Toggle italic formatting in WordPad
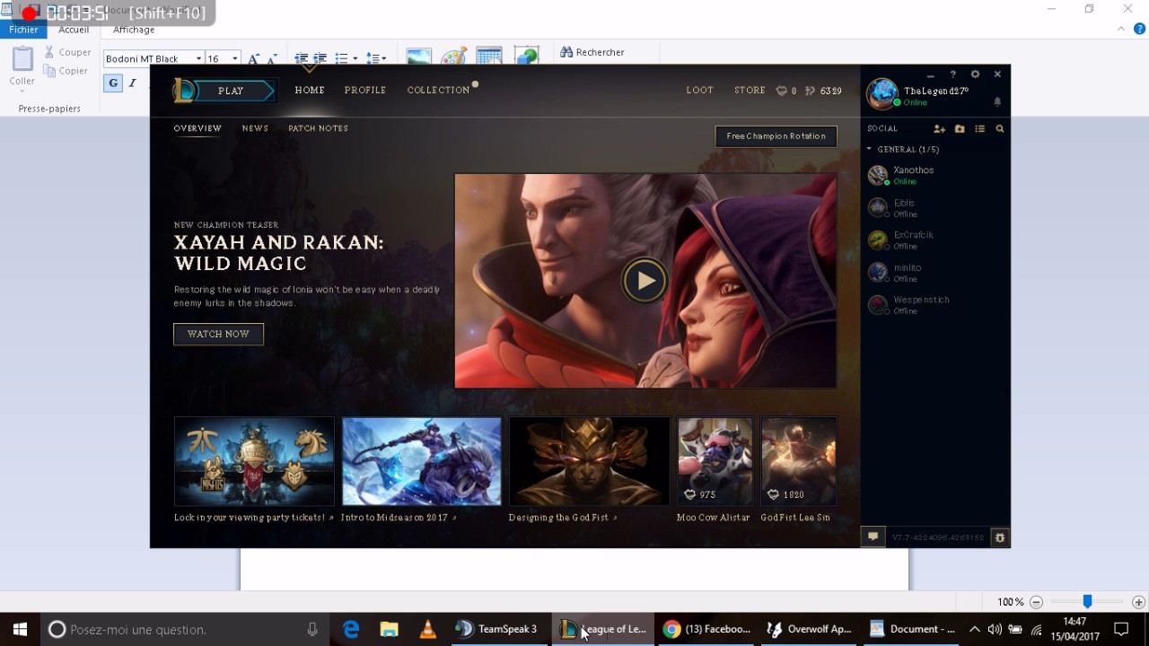1149x646 pixels. [x=132, y=83]
